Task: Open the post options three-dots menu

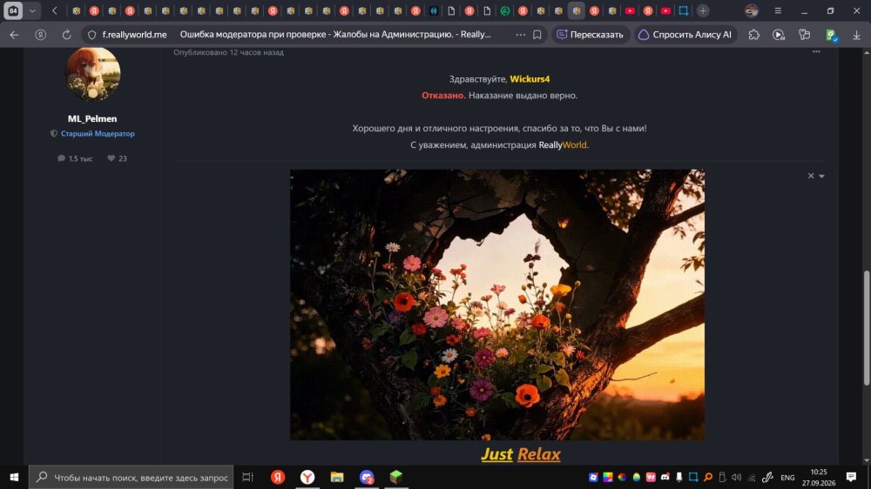Action: point(816,51)
